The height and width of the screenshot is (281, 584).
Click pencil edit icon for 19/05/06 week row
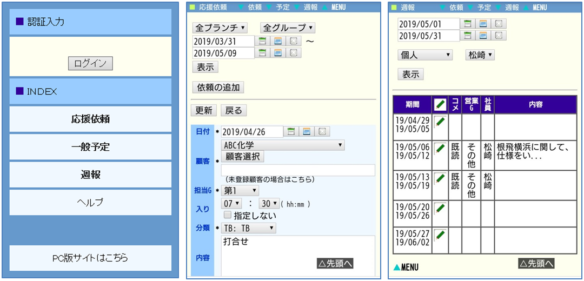tap(440, 148)
